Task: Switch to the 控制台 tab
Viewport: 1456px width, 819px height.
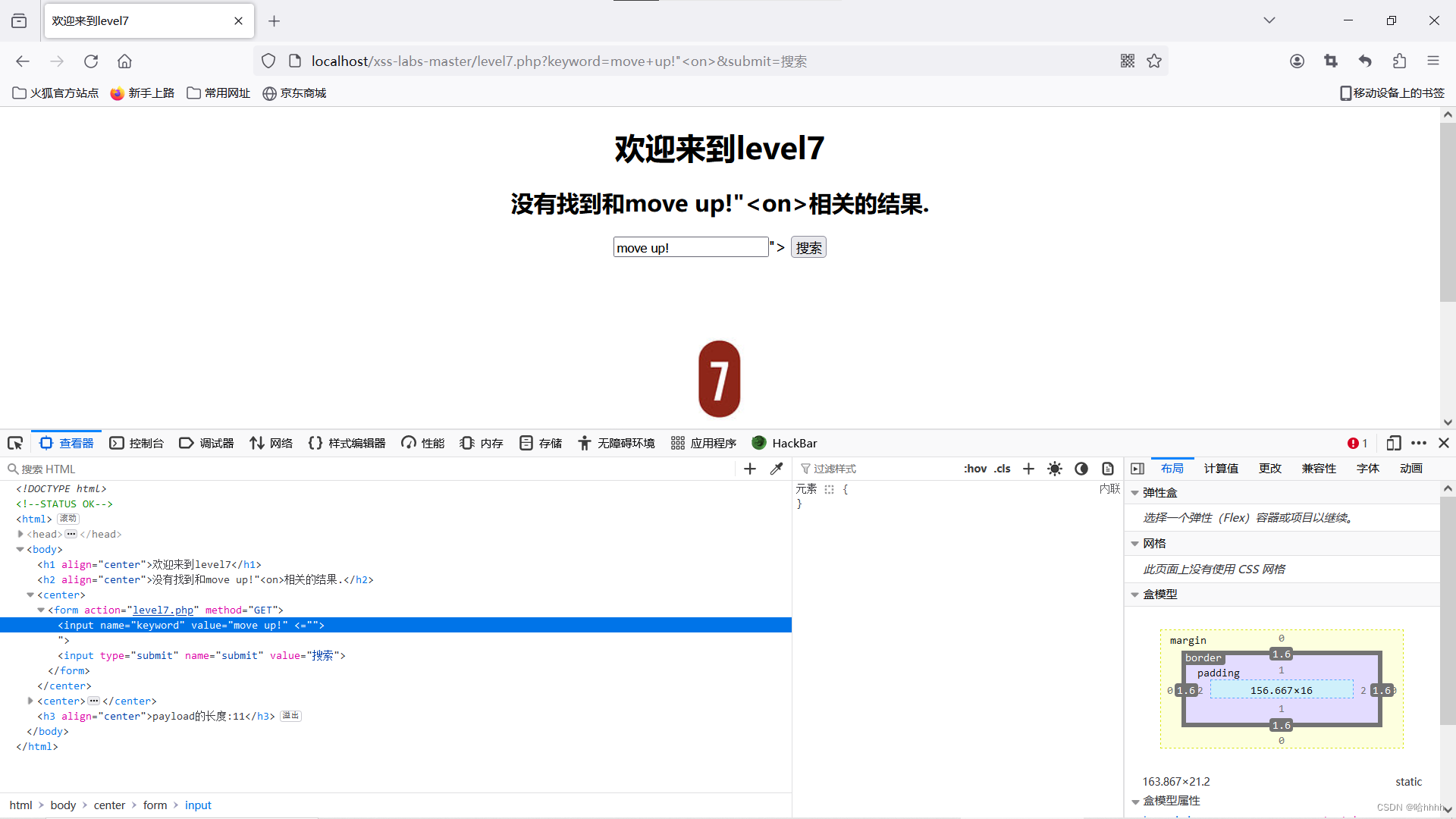Action: point(136,443)
